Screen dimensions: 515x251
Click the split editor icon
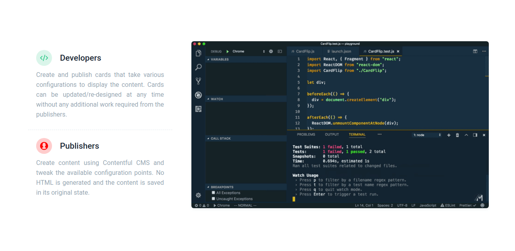point(475,52)
